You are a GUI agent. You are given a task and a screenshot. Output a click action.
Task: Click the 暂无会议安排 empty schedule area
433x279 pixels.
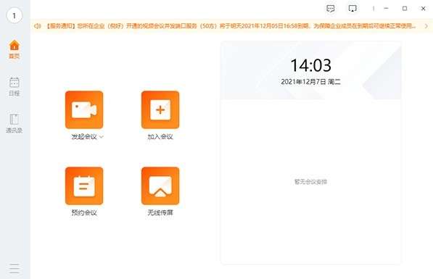310,182
